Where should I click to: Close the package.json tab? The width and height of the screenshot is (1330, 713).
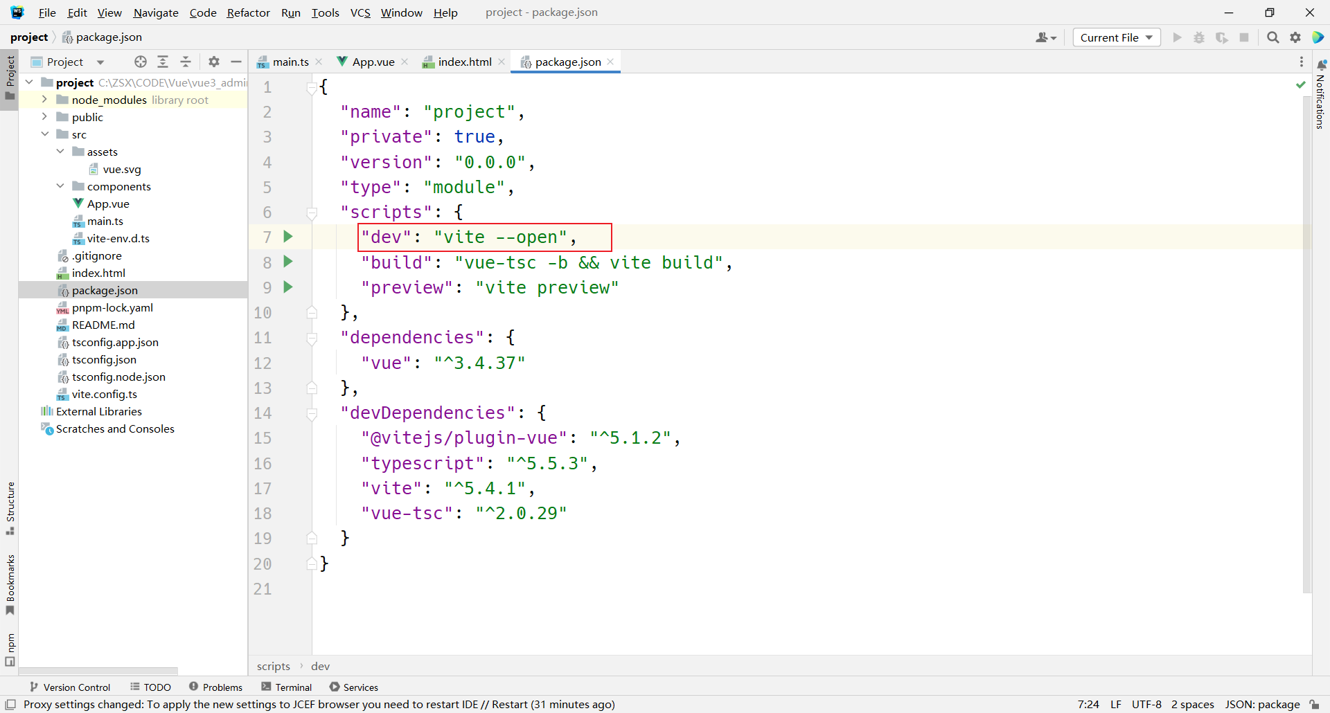point(610,62)
